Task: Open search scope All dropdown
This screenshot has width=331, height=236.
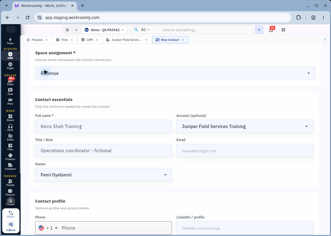Action: coord(145,30)
